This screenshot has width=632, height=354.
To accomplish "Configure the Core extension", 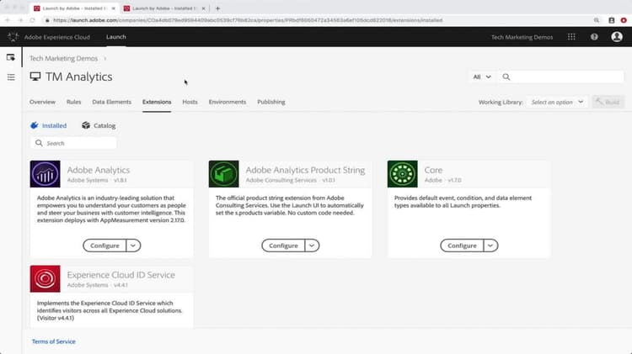I will pyautogui.click(x=462, y=246).
